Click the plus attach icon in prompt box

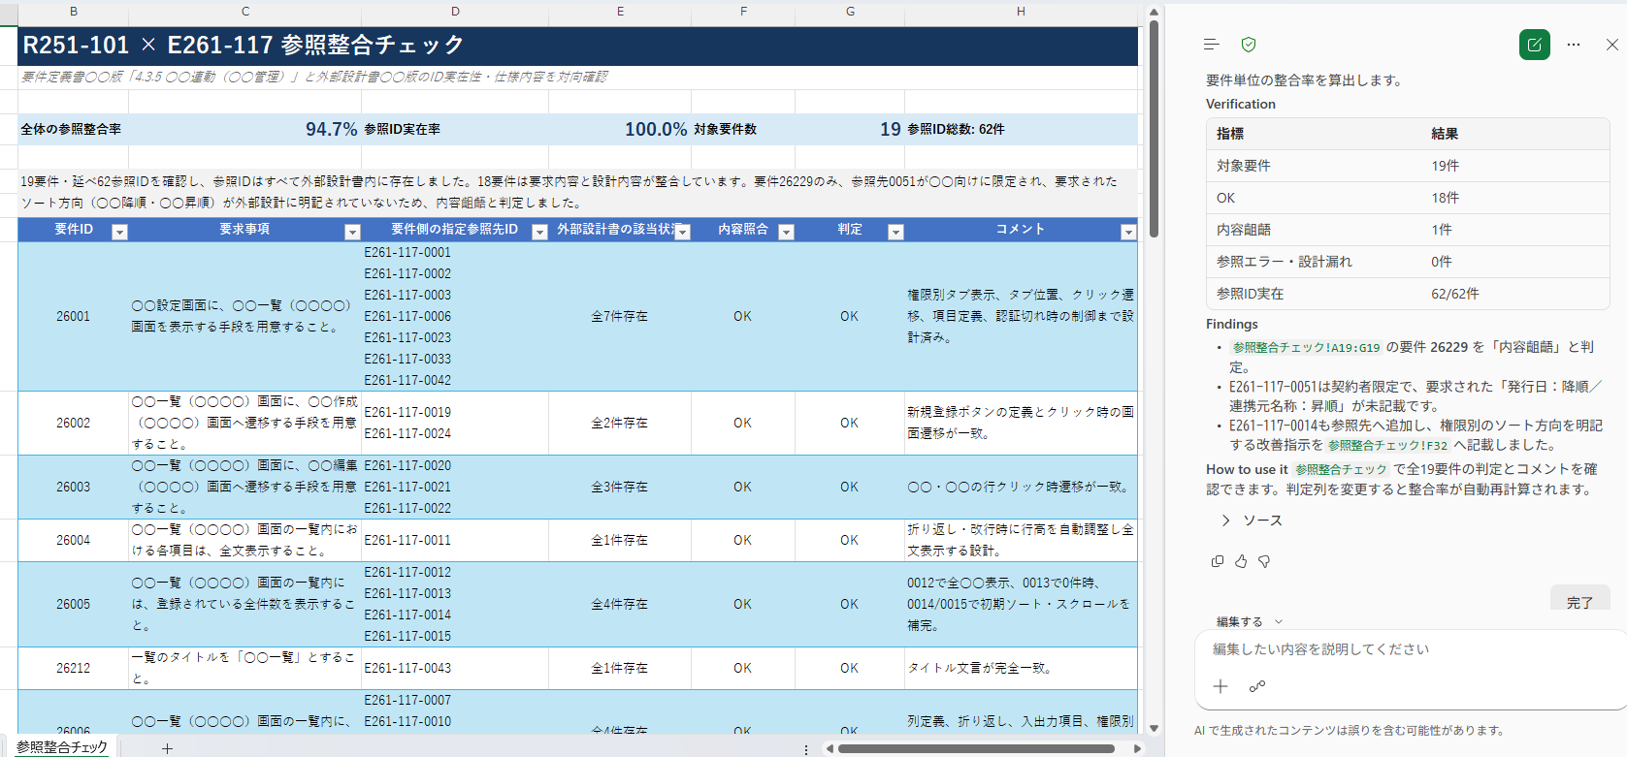click(1220, 686)
